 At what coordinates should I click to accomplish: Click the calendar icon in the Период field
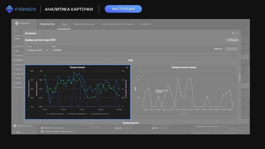point(47,50)
